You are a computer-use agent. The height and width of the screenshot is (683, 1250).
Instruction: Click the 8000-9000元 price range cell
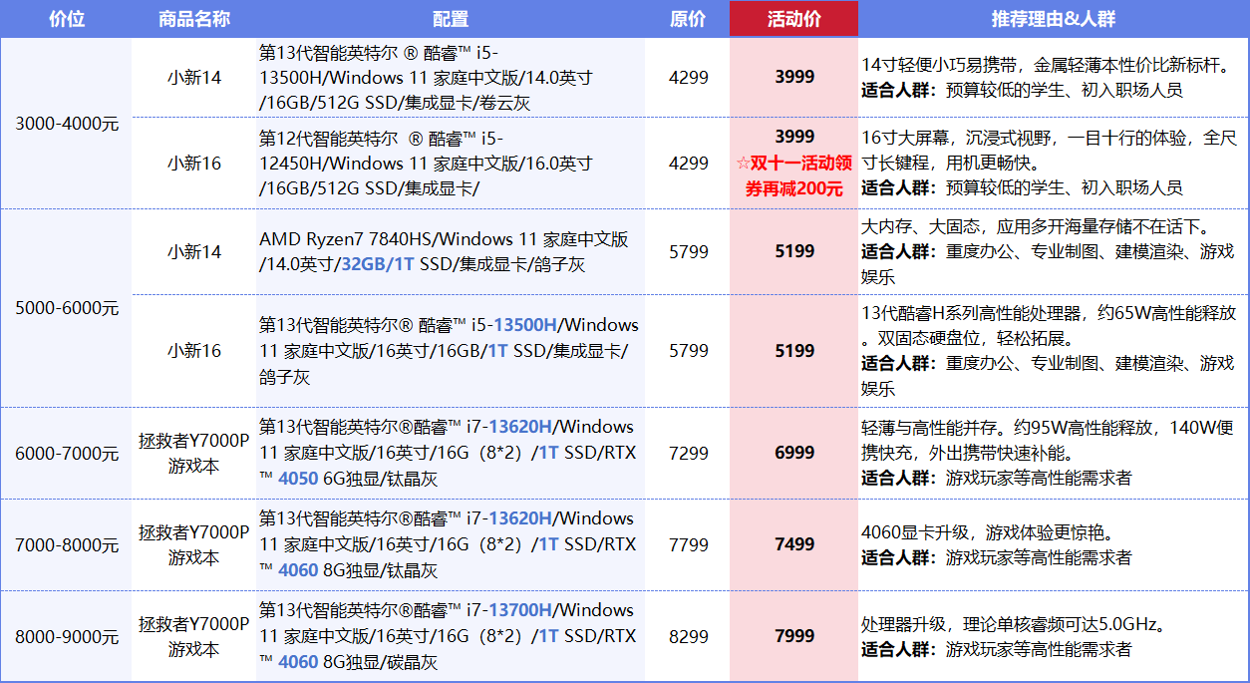[x=67, y=636]
